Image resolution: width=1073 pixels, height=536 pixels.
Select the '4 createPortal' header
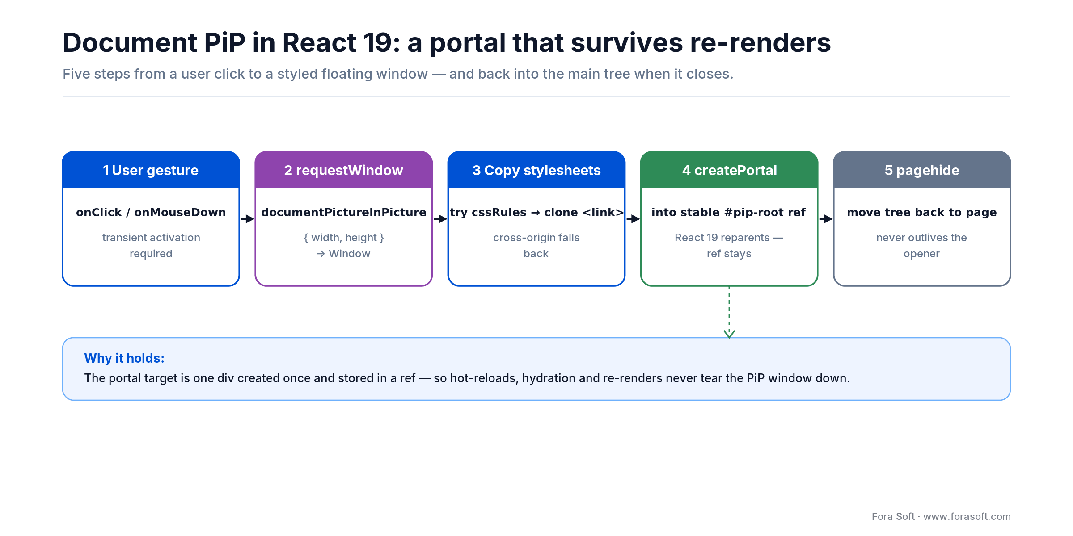coord(729,170)
